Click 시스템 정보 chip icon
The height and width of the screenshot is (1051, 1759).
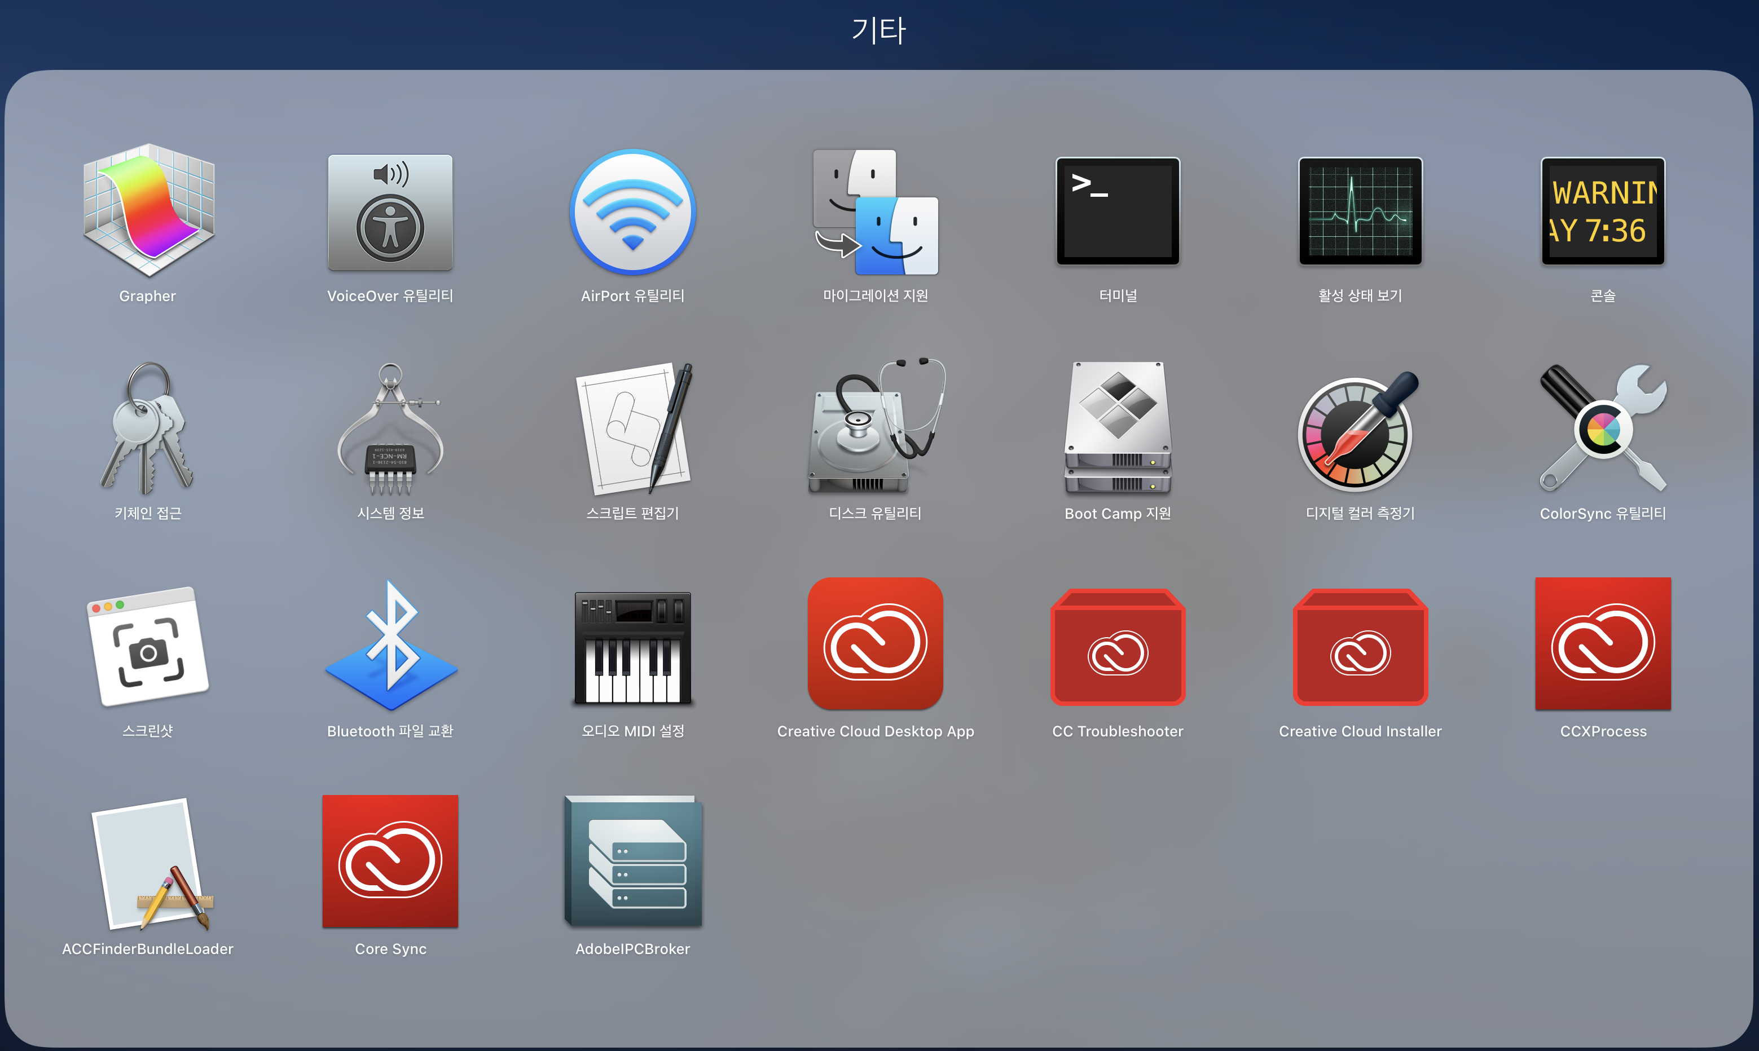coord(390,429)
